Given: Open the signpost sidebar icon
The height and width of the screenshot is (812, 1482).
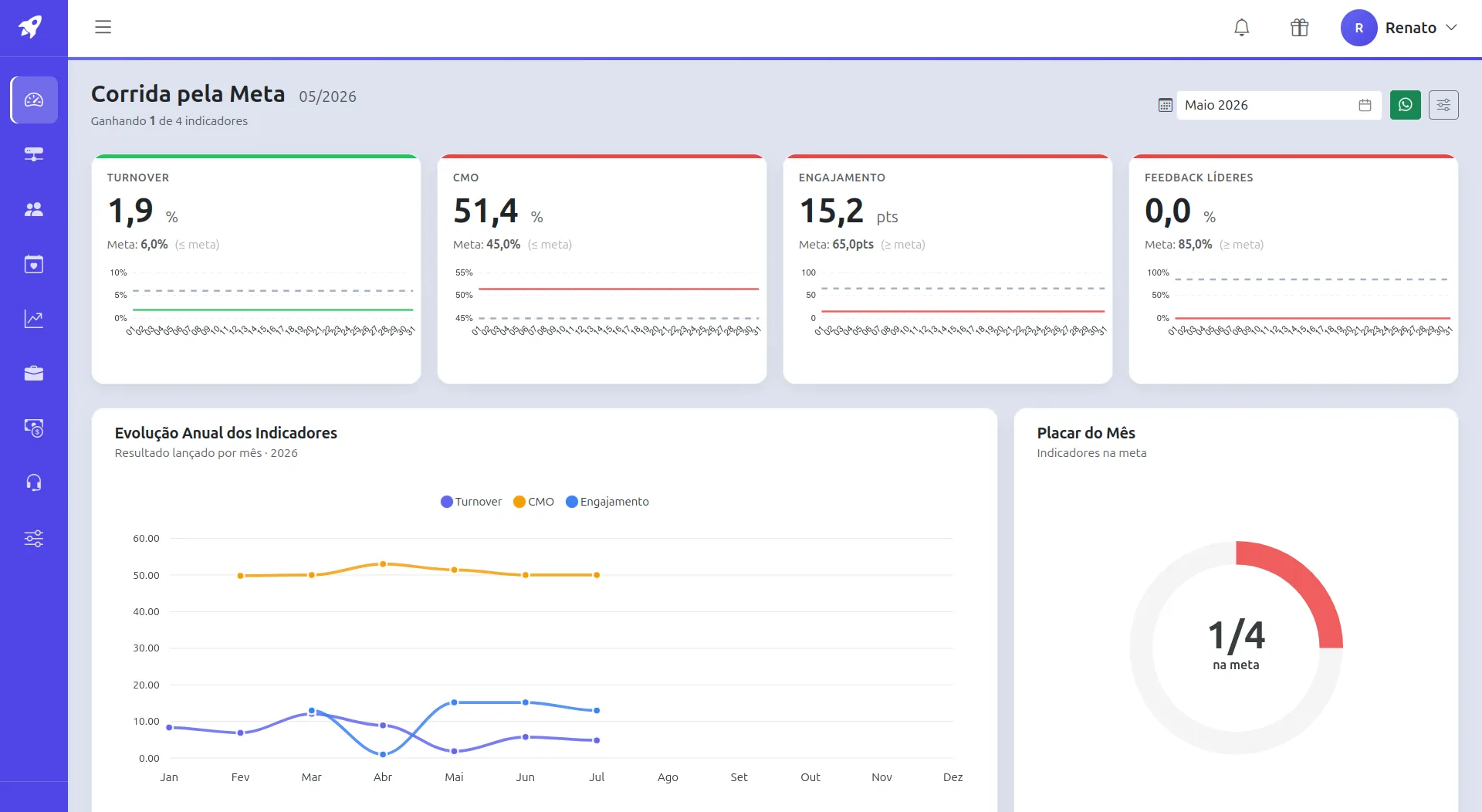Looking at the screenshot, I should 34,154.
